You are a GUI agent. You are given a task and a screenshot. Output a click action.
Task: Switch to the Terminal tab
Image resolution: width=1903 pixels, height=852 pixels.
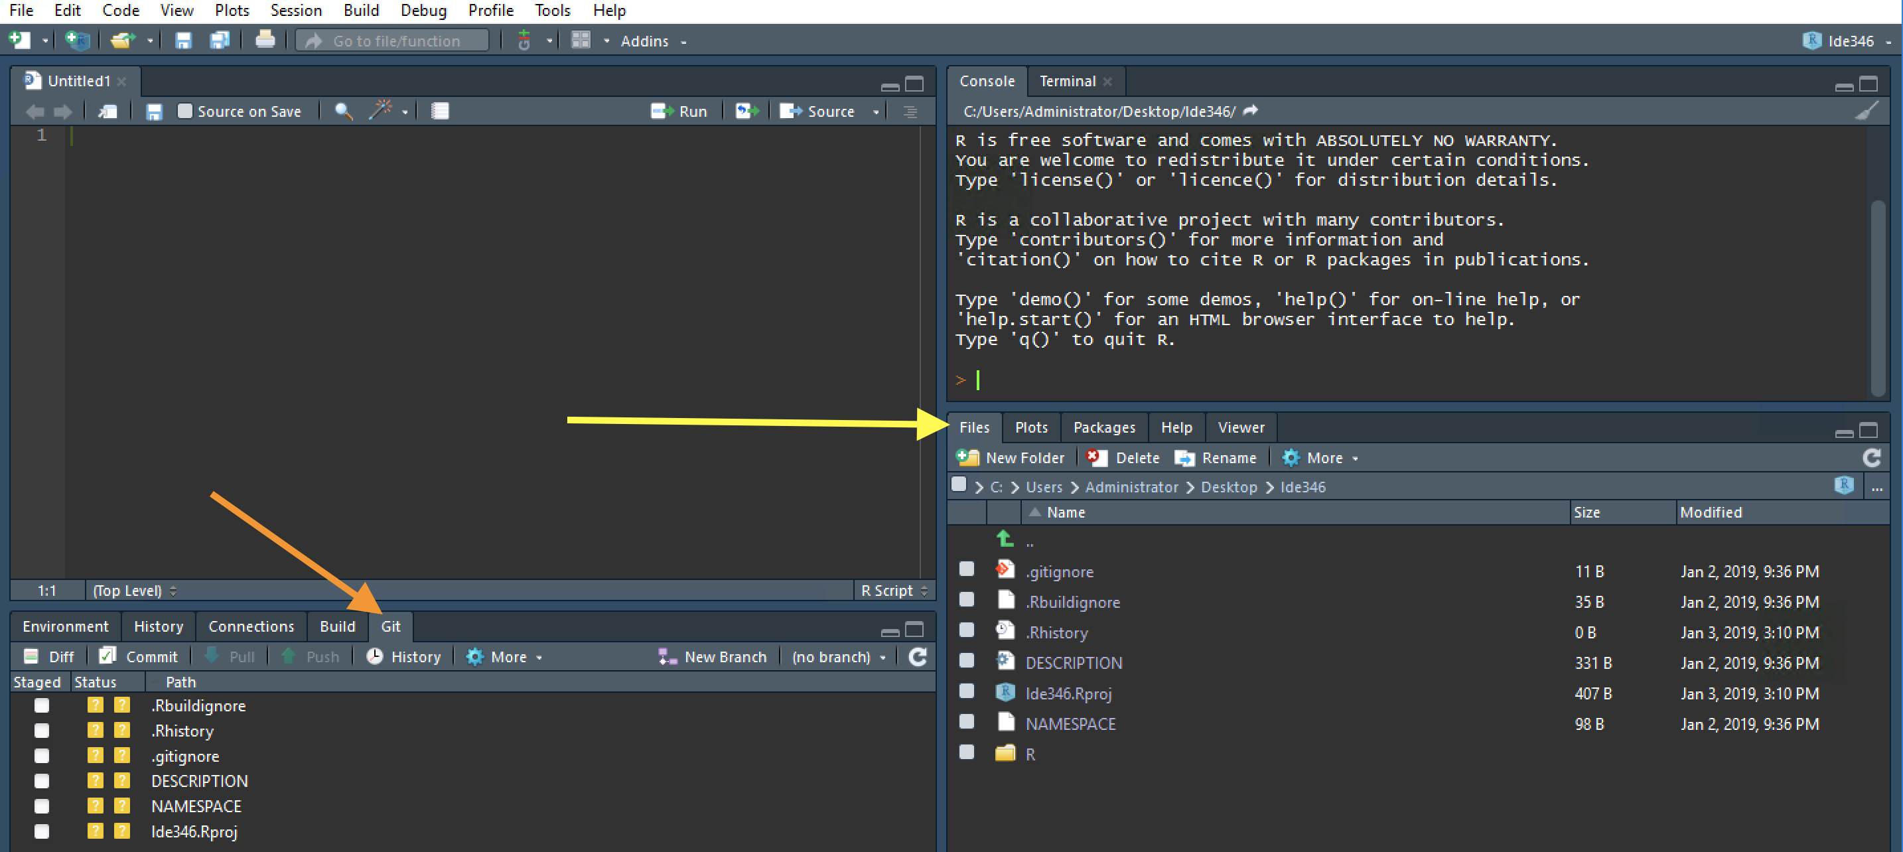(x=1068, y=81)
